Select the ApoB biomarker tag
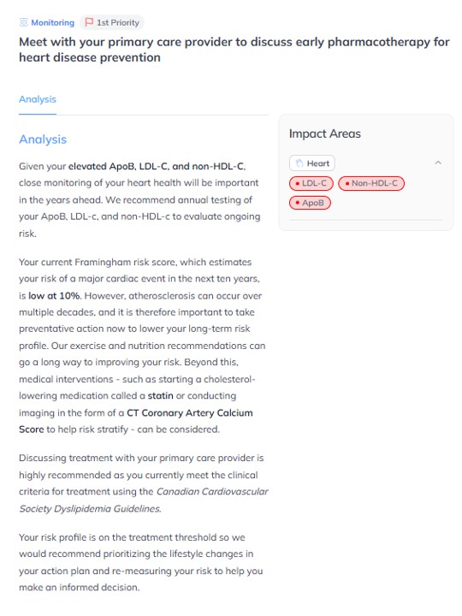The image size is (462, 616). point(310,203)
